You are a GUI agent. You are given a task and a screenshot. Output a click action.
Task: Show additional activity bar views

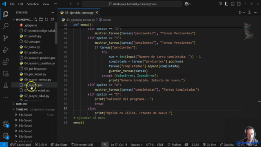(x=5, y=97)
